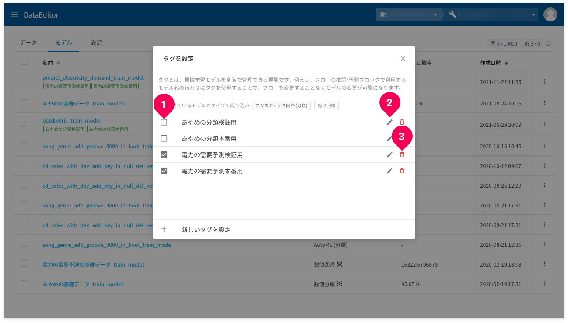The height and width of the screenshot is (323, 568).
Task: Edit the 電力の需要予測本番用 tag with pencil icon
Action: point(389,171)
